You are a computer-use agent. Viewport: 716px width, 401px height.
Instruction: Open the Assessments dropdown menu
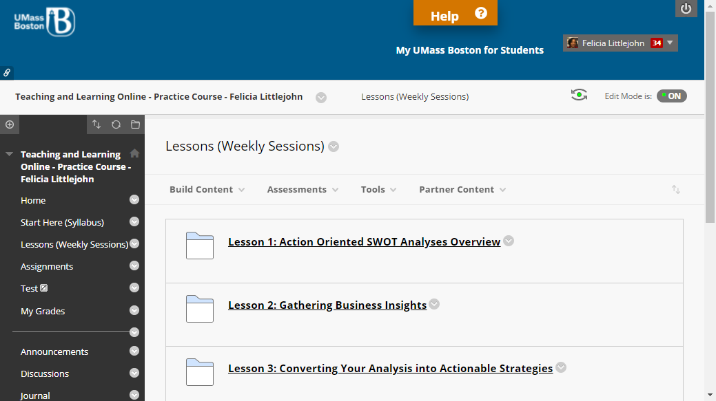[303, 190]
